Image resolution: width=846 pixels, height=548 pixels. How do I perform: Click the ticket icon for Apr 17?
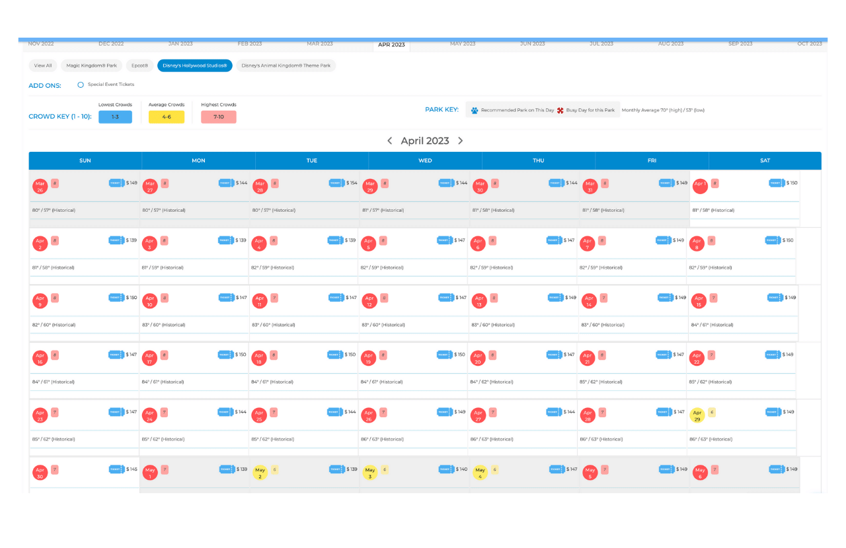pyautogui.click(x=225, y=355)
